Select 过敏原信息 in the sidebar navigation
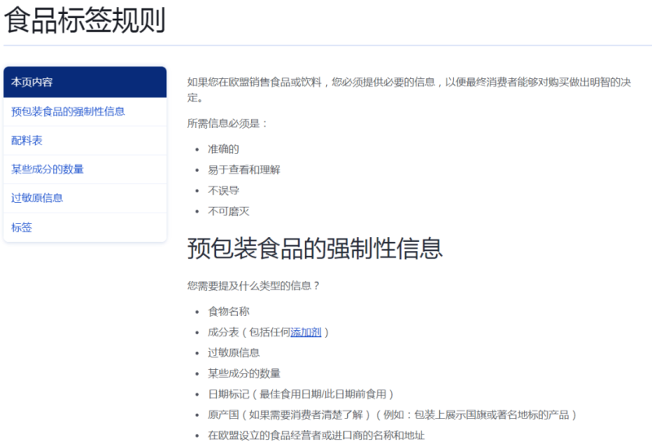The height and width of the screenshot is (444, 652). point(37,198)
